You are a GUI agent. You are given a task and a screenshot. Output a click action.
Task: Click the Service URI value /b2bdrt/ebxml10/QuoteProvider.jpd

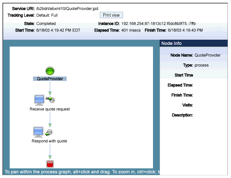[x=67, y=9]
